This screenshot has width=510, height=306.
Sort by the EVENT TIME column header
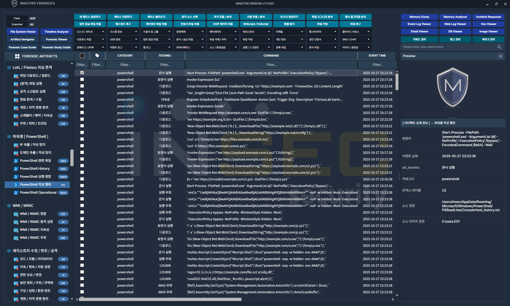pos(377,56)
